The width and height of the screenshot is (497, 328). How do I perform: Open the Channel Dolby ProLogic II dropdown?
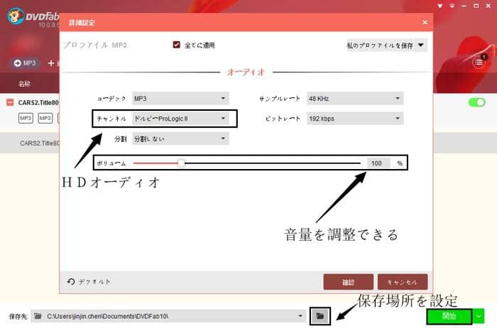click(x=180, y=119)
